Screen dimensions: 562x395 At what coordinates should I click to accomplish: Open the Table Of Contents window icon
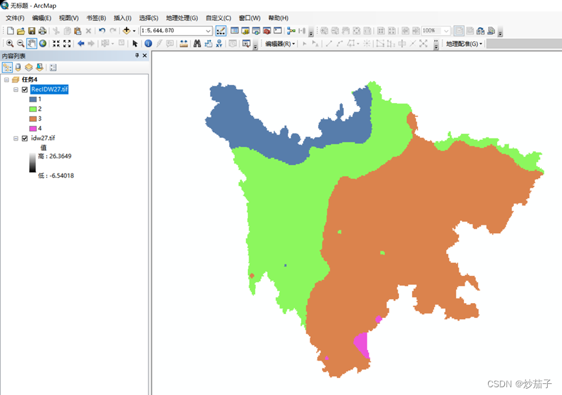(x=235, y=31)
